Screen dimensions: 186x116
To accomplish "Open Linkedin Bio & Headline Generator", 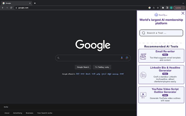I will coord(161,75).
